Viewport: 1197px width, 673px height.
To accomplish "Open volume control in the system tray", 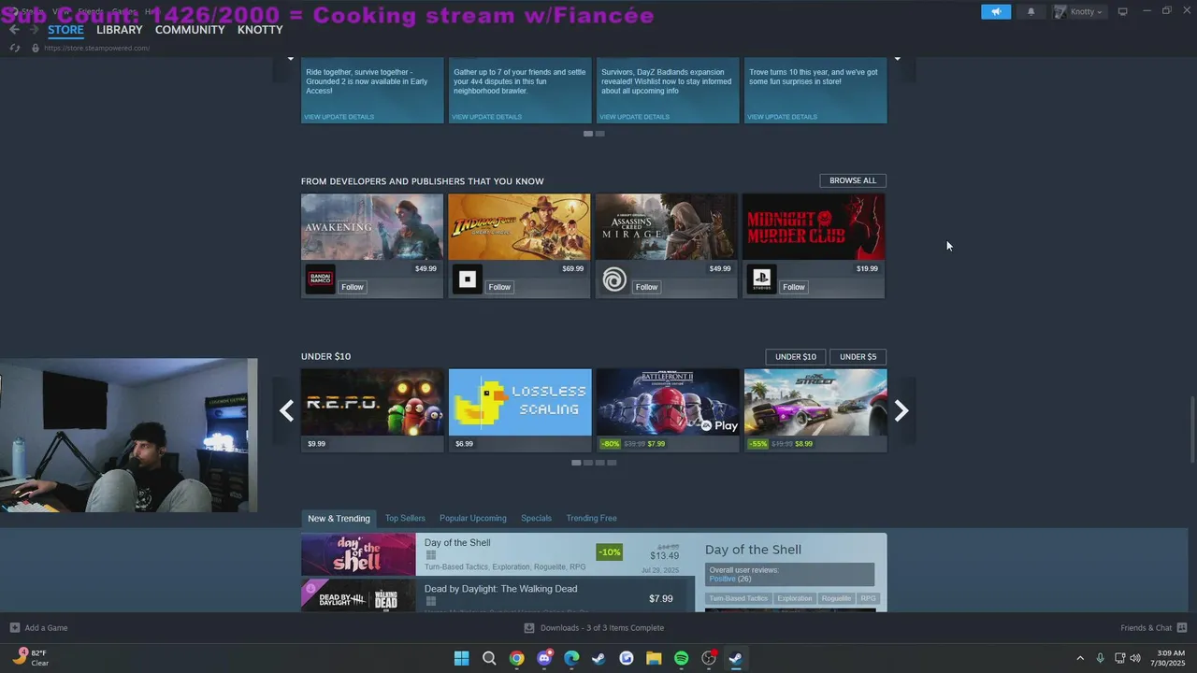I will coord(1135,658).
